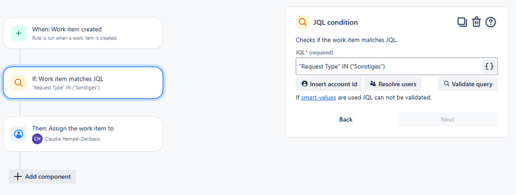Click the JQL condition panel header icon

click(x=303, y=22)
